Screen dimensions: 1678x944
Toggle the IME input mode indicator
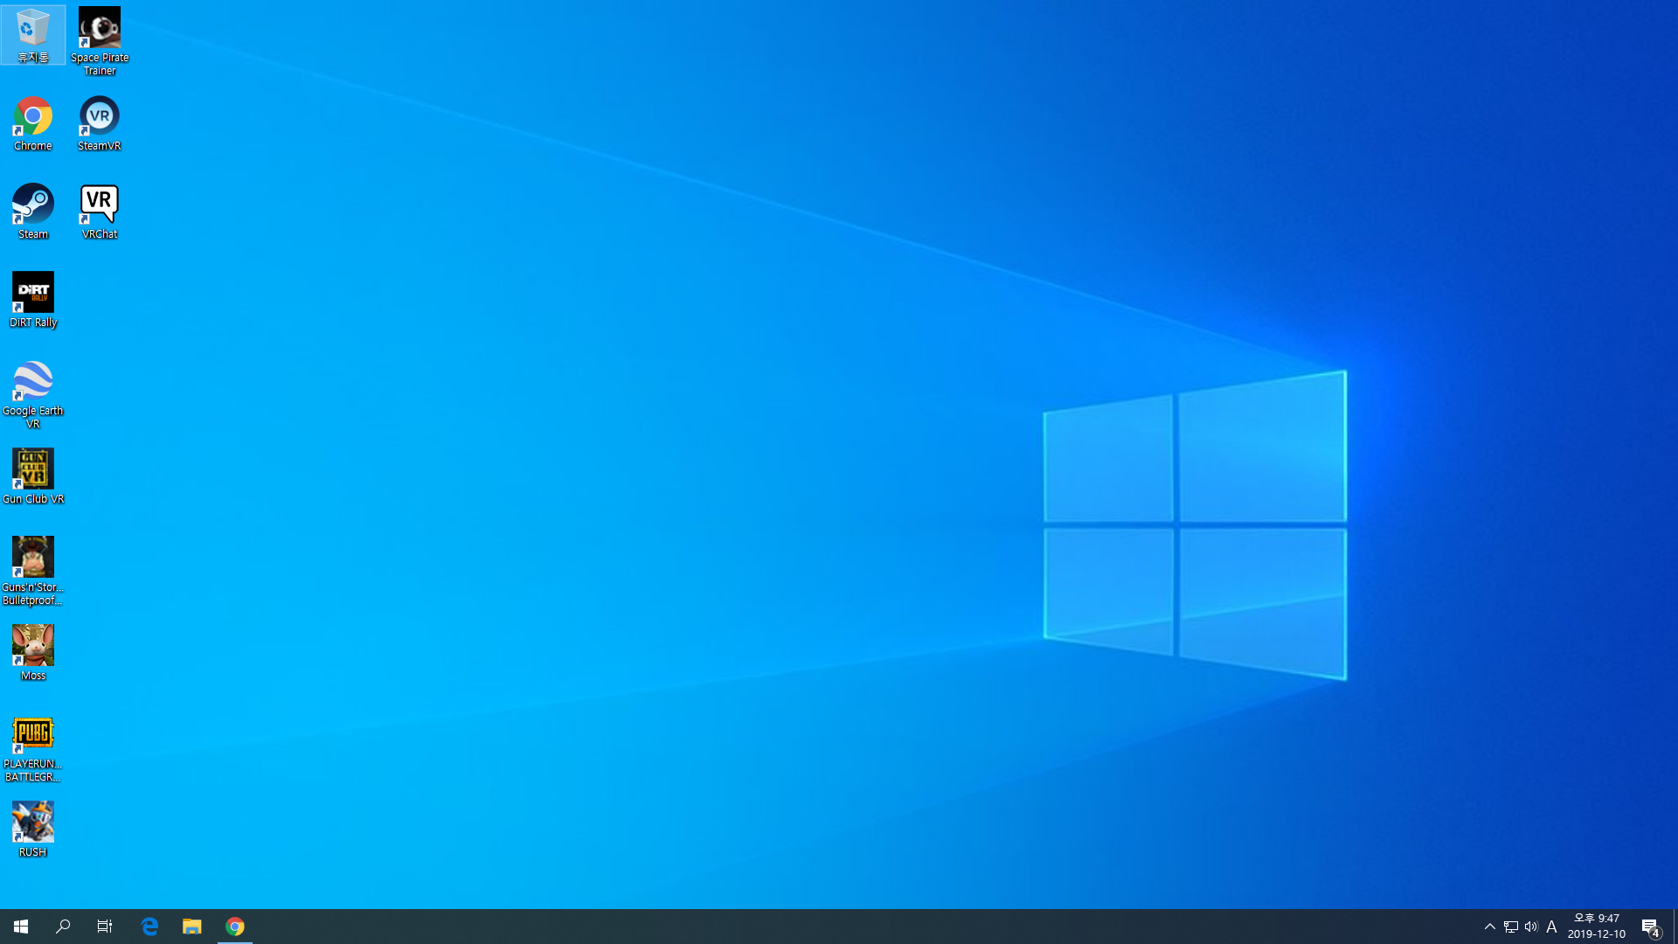(x=1551, y=927)
